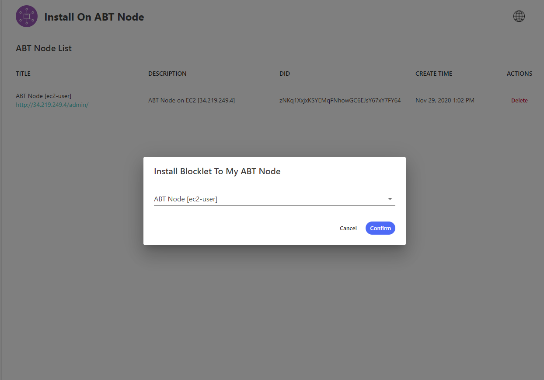Delete the ABT Node [ec2-user] entry
Viewport: 544px width, 380px height.
(x=519, y=101)
